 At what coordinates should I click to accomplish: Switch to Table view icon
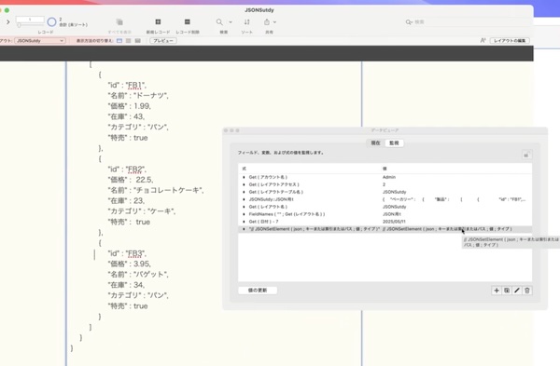click(x=138, y=41)
